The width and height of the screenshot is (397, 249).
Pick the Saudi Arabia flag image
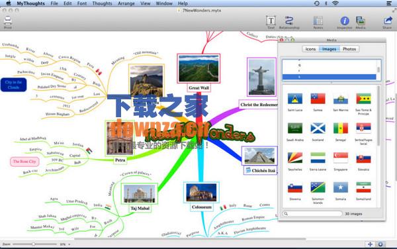point(295,128)
